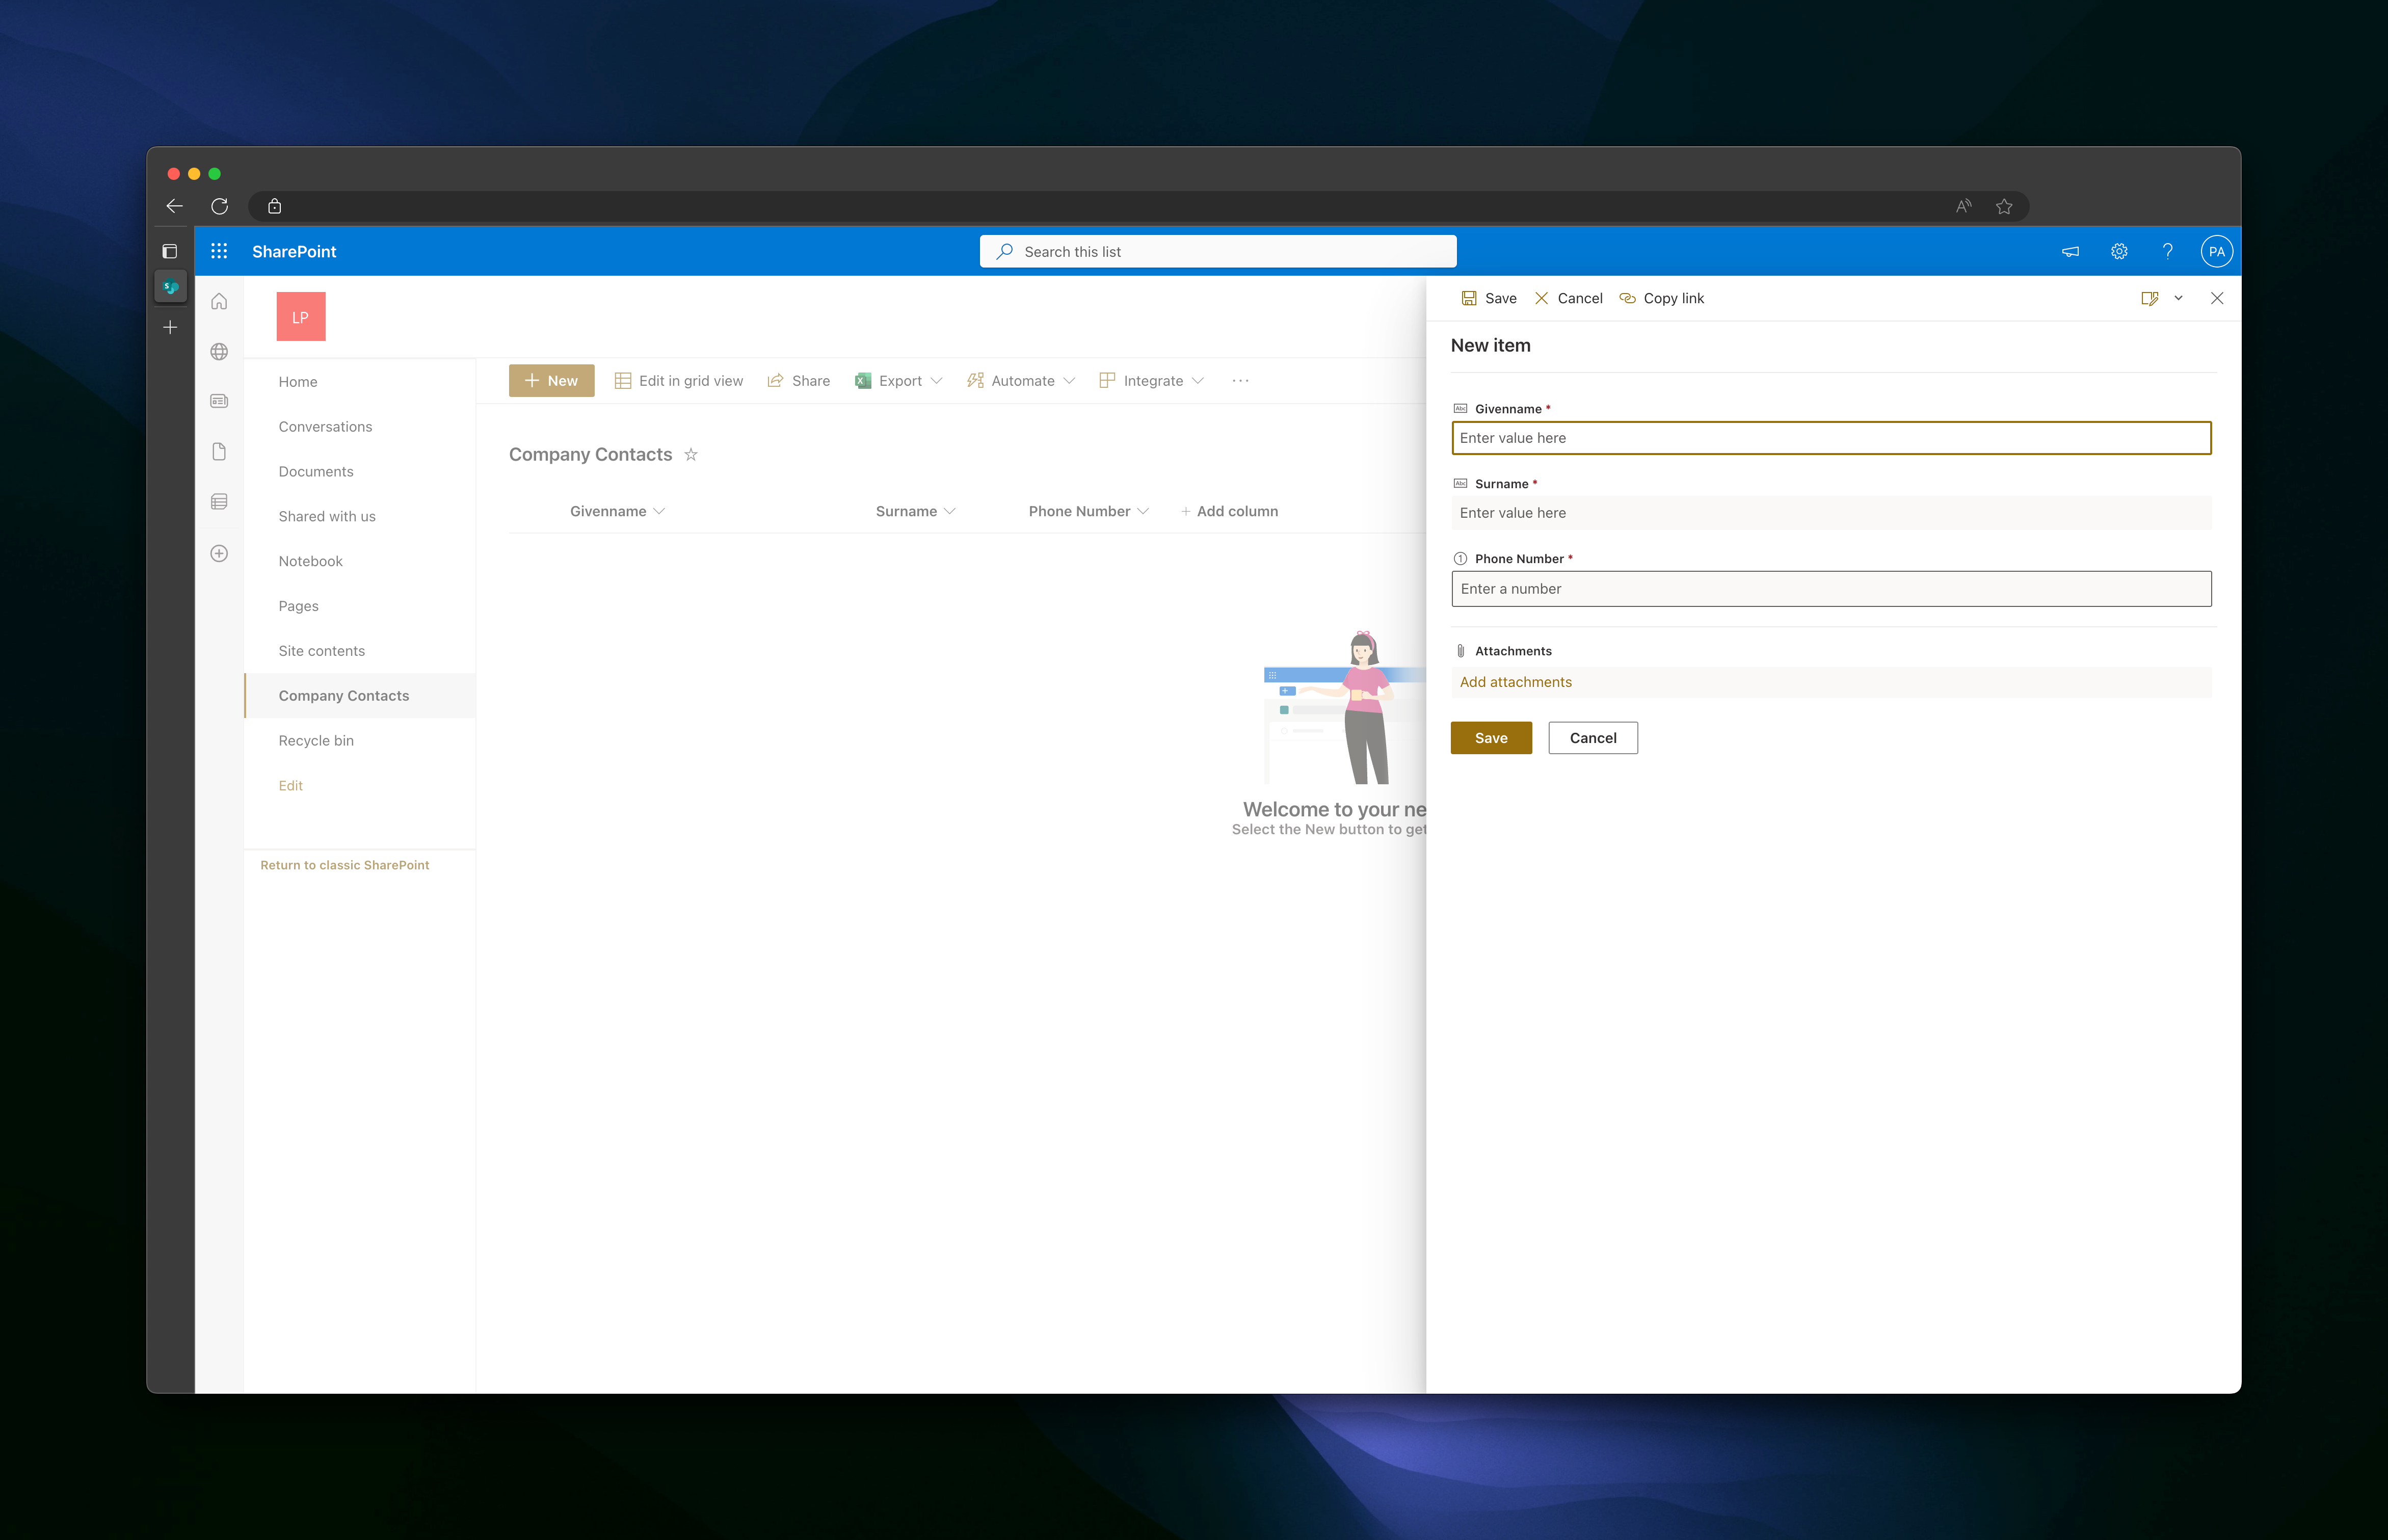The height and width of the screenshot is (1540, 2388).
Task: Open the more options ellipsis in command bar
Action: [x=1240, y=380]
